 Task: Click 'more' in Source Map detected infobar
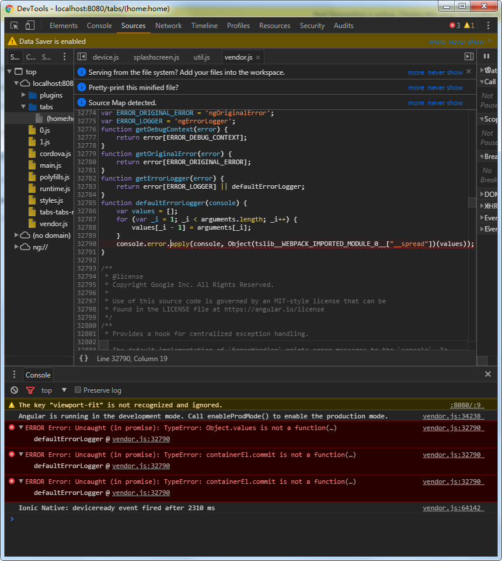tap(416, 103)
